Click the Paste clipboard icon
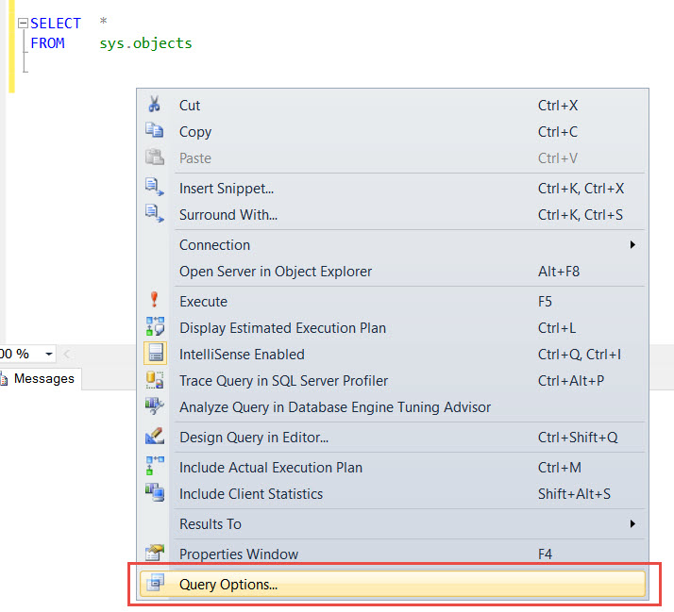Screen dimensions: 674x612 [x=154, y=157]
